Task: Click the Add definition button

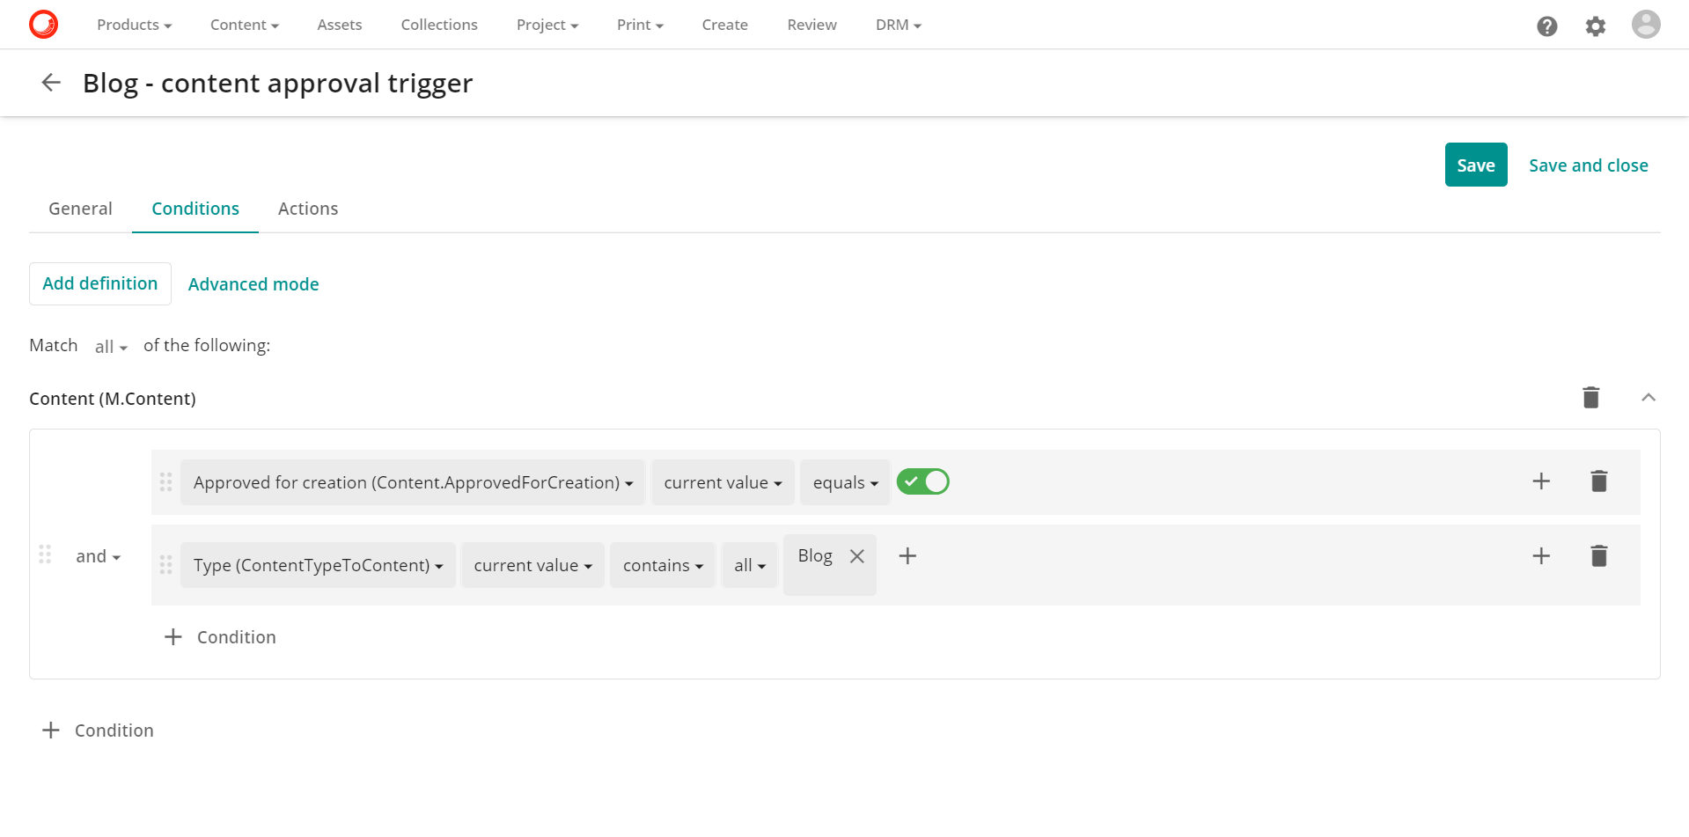Action: (x=99, y=283)
